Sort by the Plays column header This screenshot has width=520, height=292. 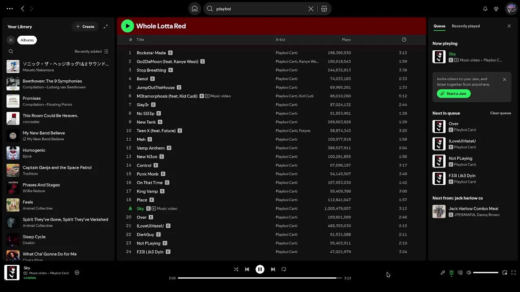click(x=346, y=39)
